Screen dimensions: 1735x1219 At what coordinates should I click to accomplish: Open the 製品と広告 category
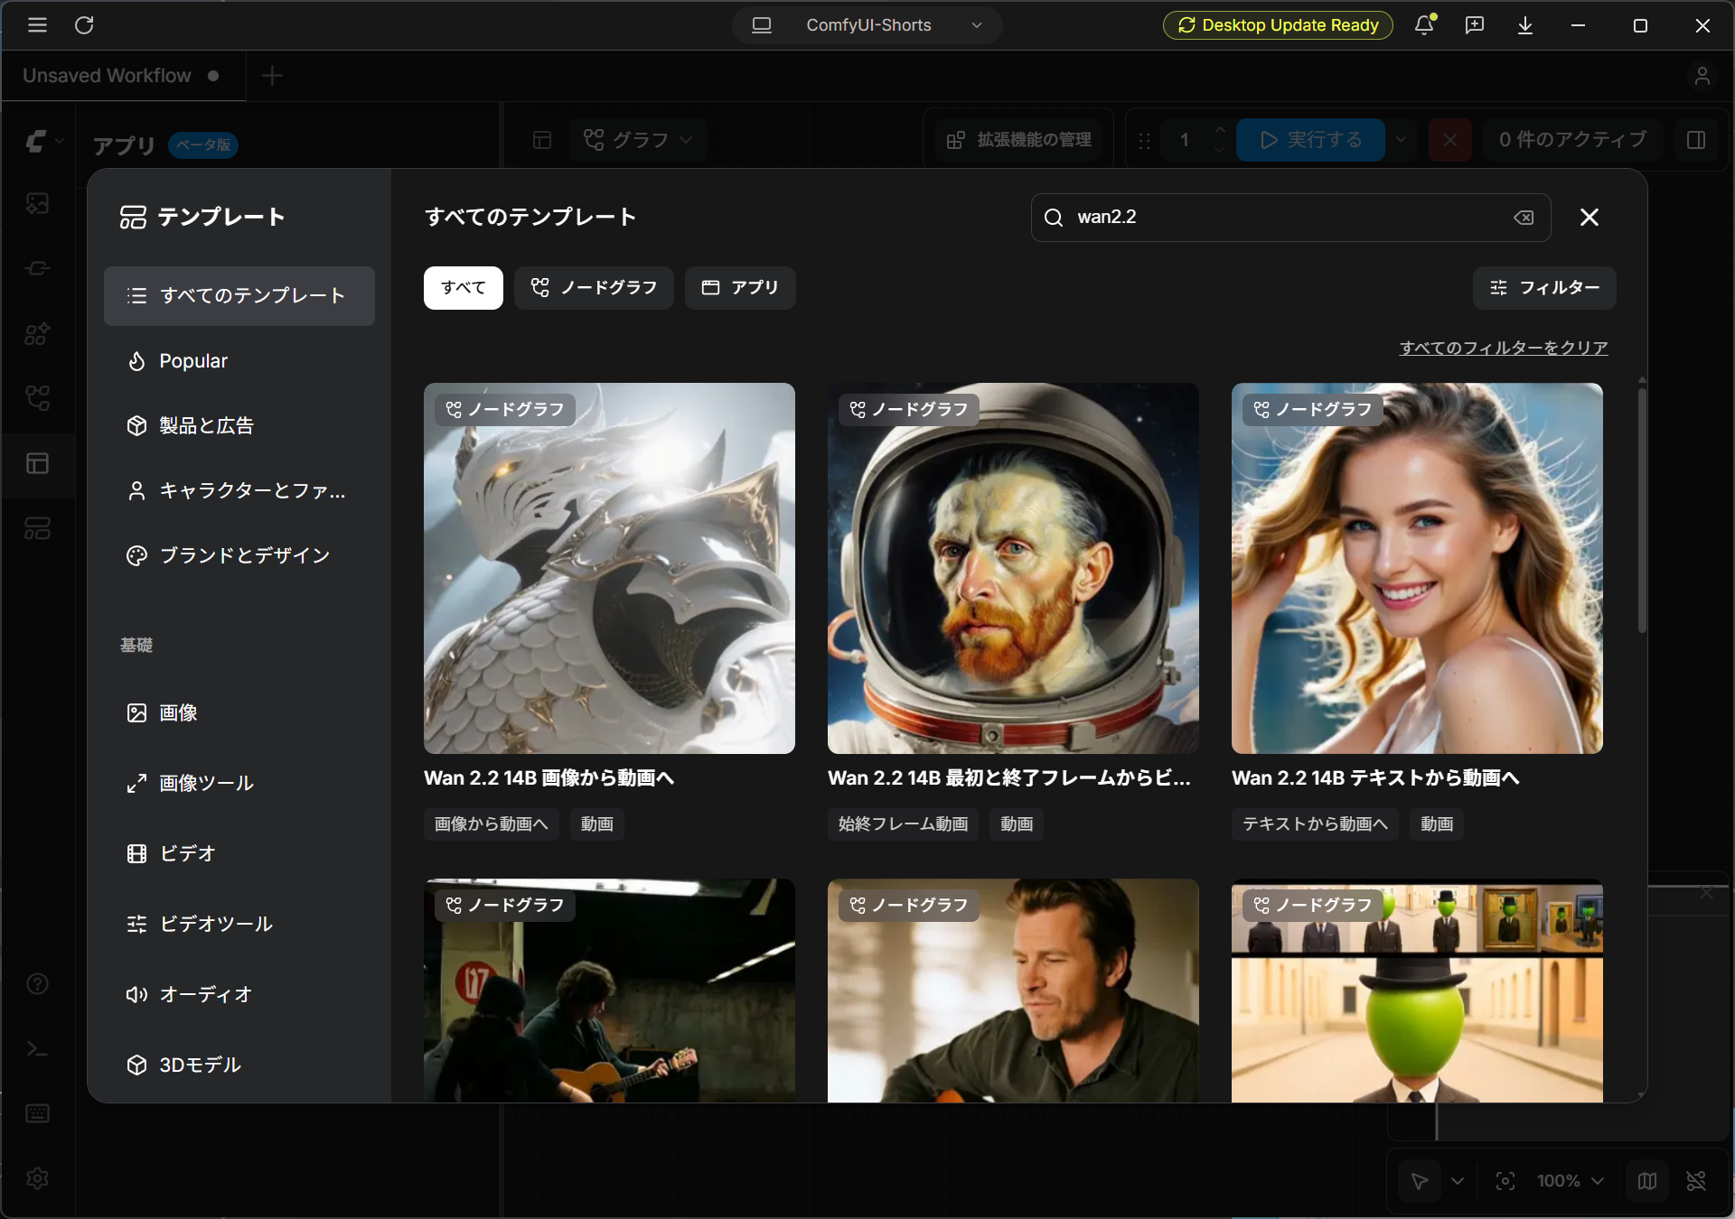(x=239, y=426)
